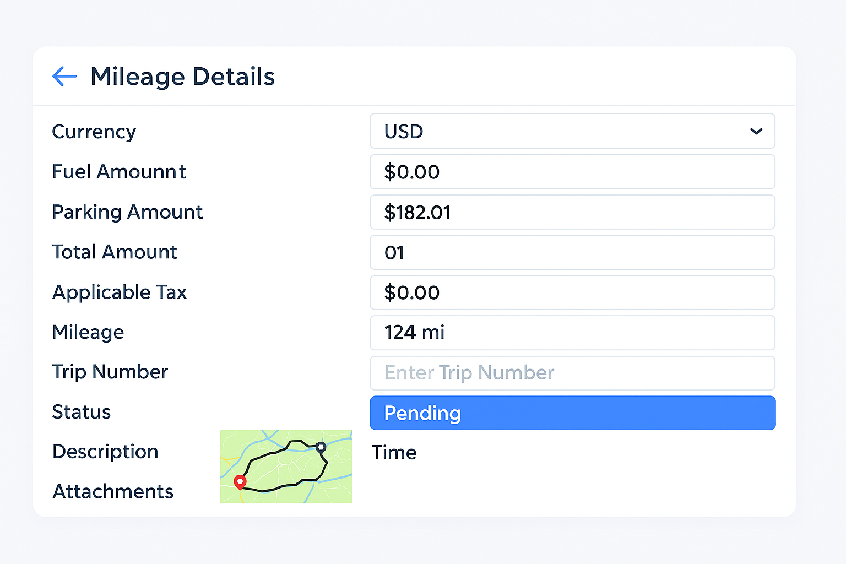Click the chevron arrow in the Currency dropdown
Screen dimensions: 846x564
coord(756,131)
